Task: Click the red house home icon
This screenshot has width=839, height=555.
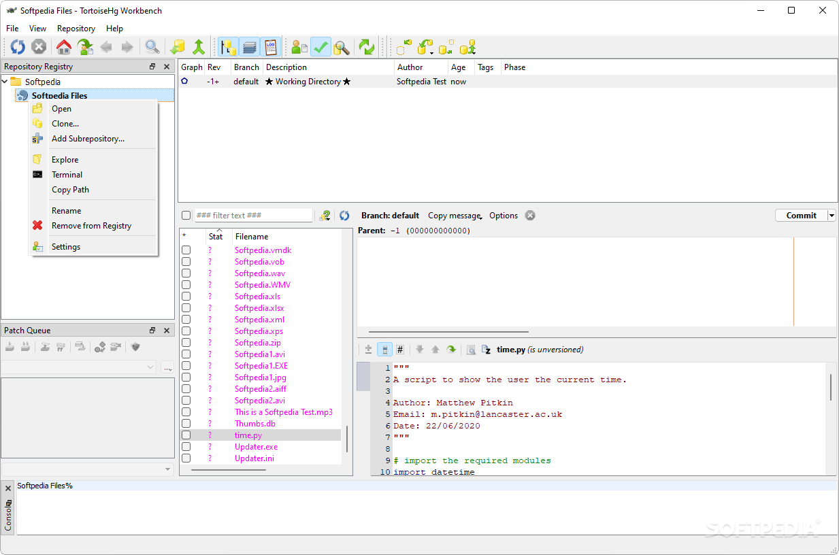Action: (x=64, y=47)
